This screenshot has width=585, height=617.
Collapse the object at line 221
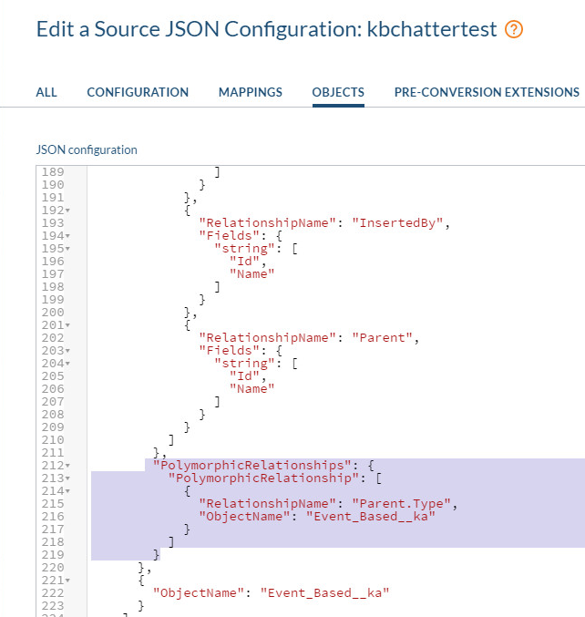(x=67, y=581)
